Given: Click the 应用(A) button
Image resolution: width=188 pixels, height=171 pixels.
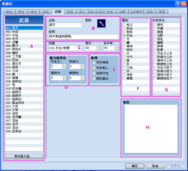Looking at the screenshot, I should (x=176, y=166).
